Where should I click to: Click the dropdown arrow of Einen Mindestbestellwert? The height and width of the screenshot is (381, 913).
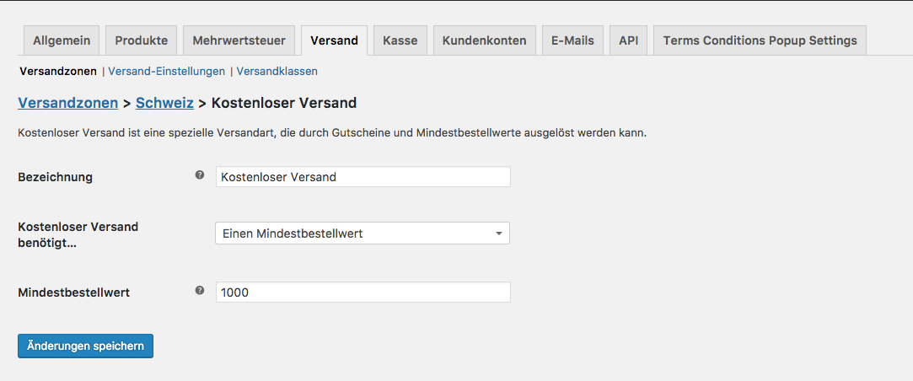pos(498,233)
